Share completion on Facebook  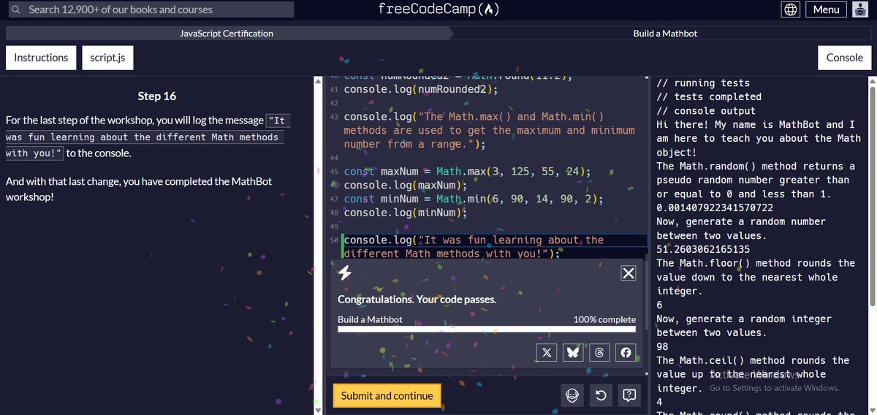click(626, 353)
